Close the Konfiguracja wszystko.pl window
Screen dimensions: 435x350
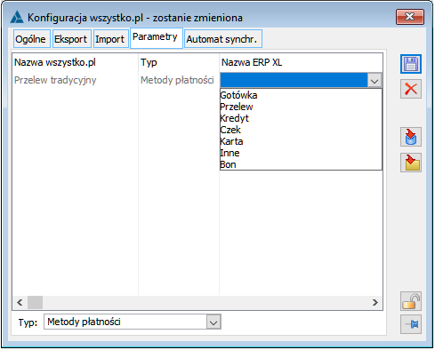click(410, 17)
